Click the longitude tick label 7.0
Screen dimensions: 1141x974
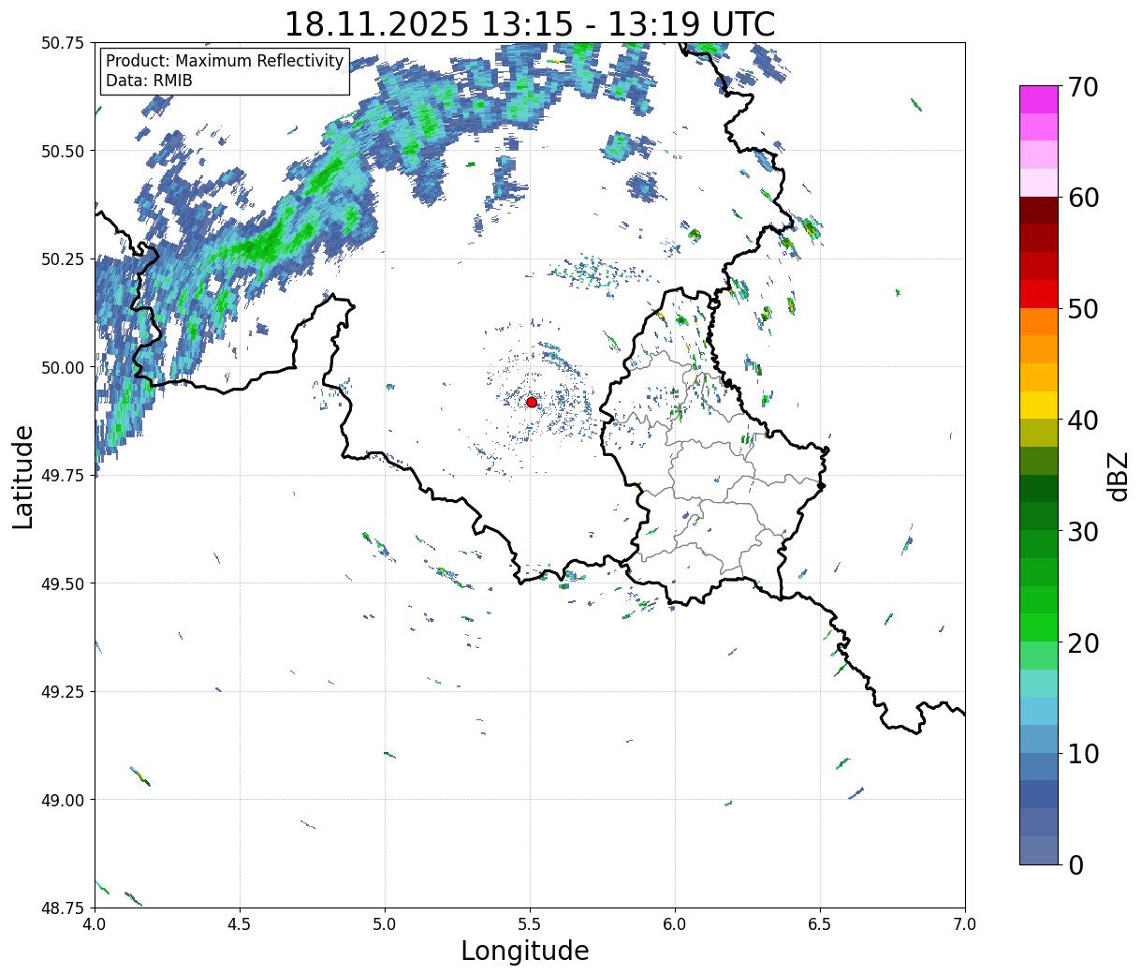[965, 923]
